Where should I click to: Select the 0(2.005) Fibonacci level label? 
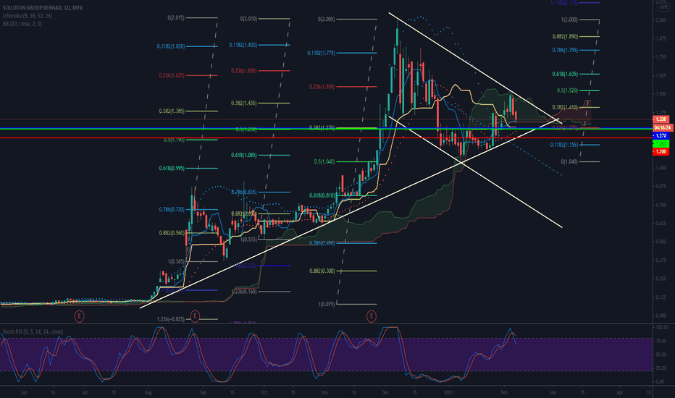click(327, 20)
